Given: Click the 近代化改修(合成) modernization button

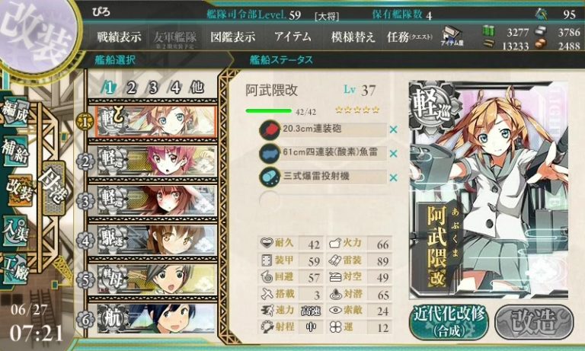Looking at the screenshot, I should [x=449, y=323].
